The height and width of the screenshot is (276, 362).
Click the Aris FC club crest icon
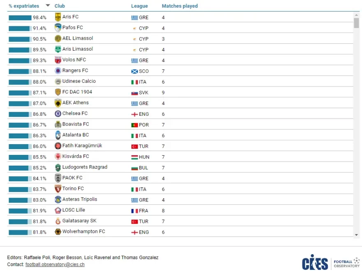(x=58, y=17)
